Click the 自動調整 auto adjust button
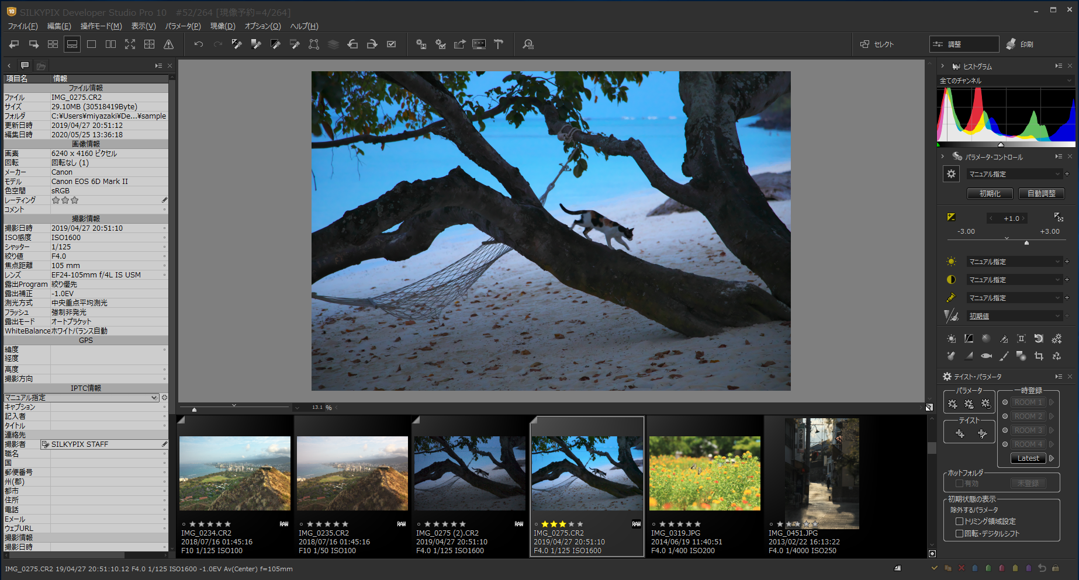1079x580 pixels. coord(1042,193)
